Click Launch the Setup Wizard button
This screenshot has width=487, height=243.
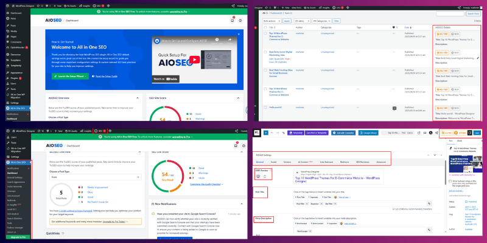[x=70, y=76]
